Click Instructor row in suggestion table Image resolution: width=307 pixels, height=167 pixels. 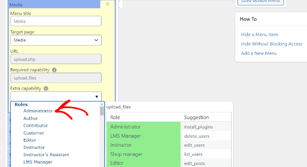click(x=144, y=145)
